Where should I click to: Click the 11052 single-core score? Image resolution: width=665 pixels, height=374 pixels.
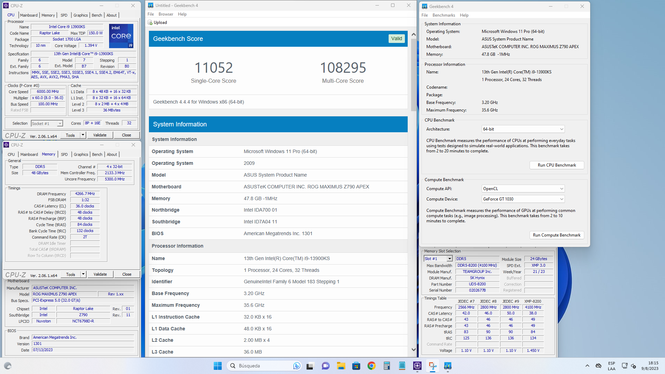pos(214,68)
